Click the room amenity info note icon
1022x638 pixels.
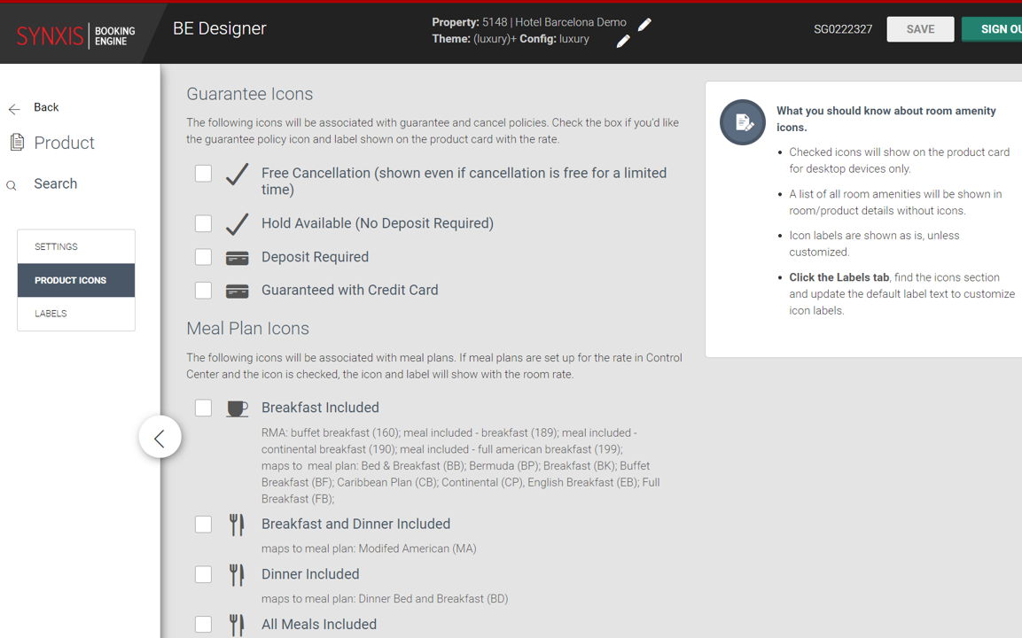click(743, 122)
